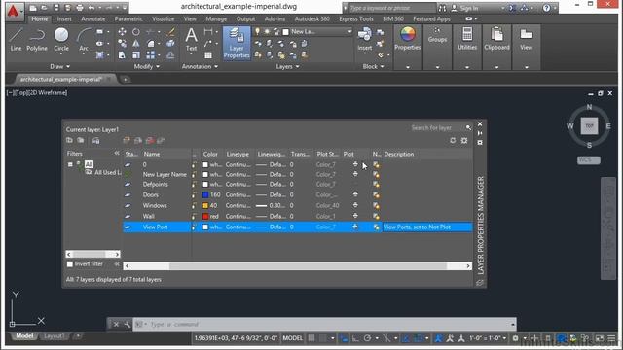Viewport: 623px width, 350px height.
Task: Click the MODEL status bar button
Action: tap(292, 338)
